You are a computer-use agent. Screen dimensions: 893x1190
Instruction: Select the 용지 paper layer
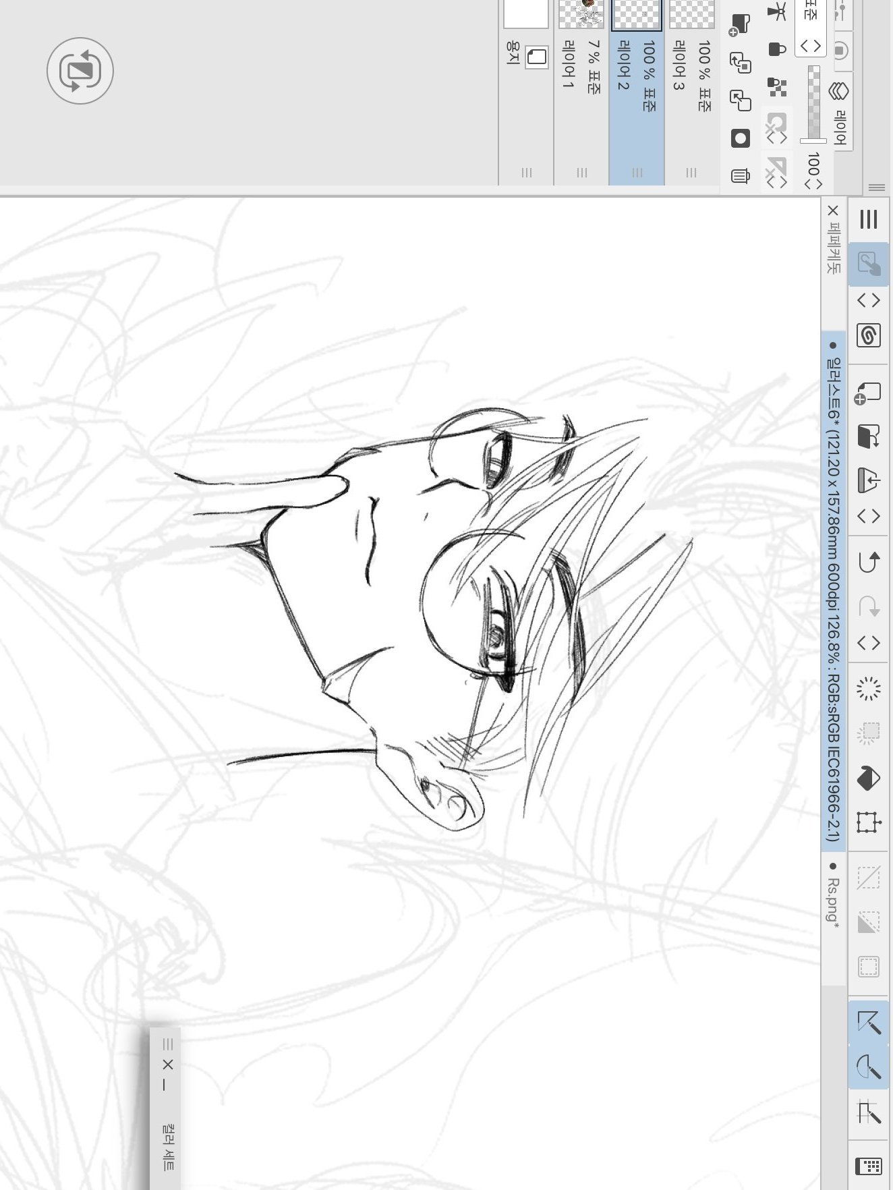(x=526, y=92)
